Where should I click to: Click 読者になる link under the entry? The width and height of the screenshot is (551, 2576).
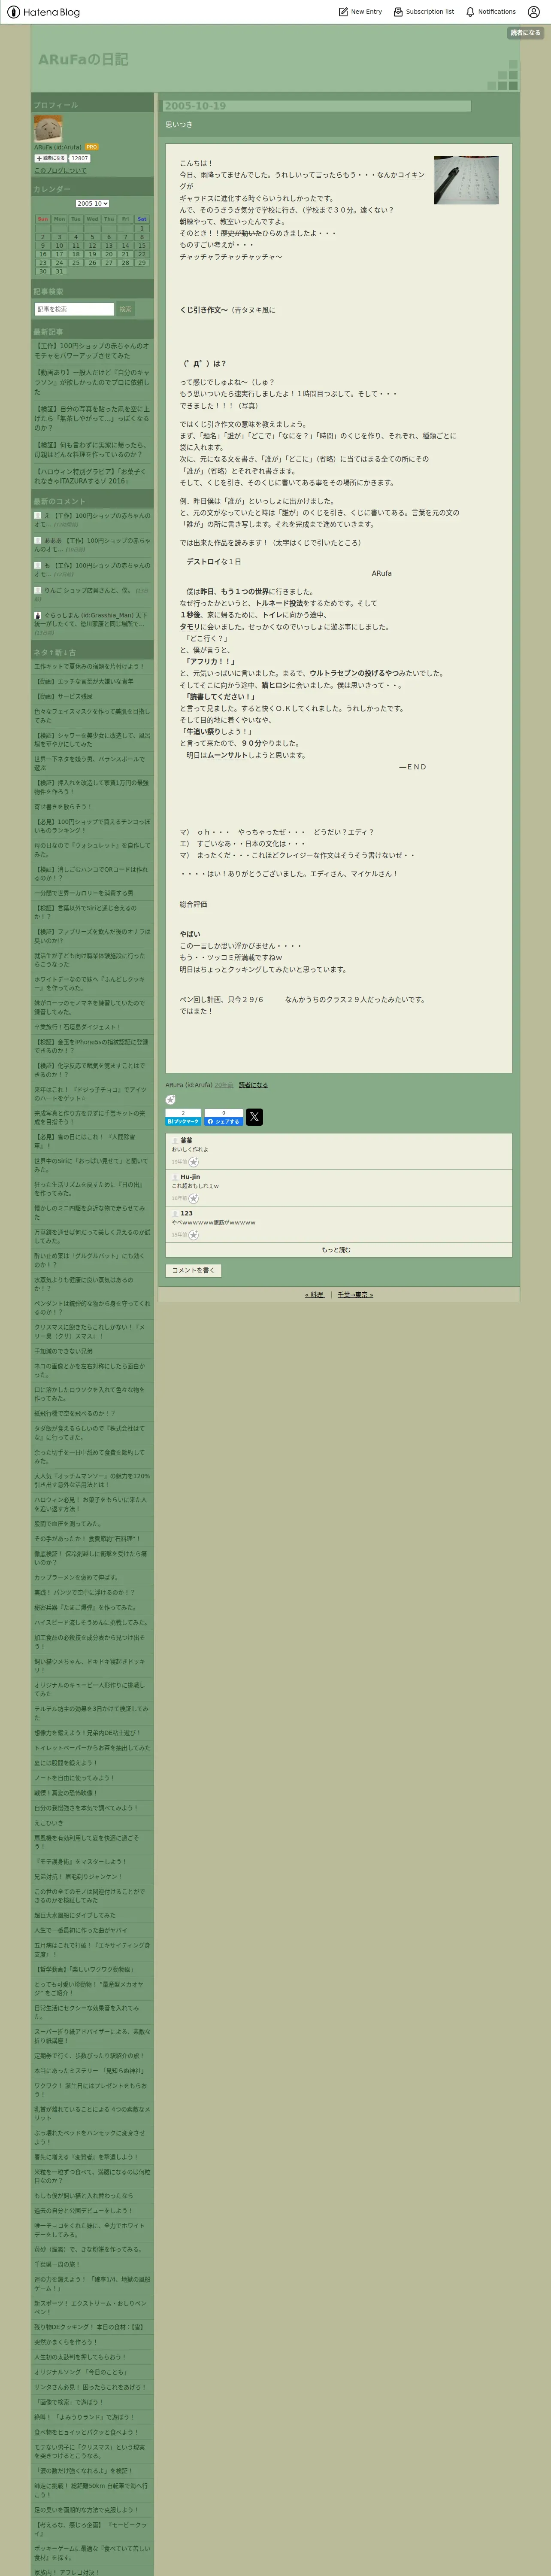click(x=253, y=1085)
